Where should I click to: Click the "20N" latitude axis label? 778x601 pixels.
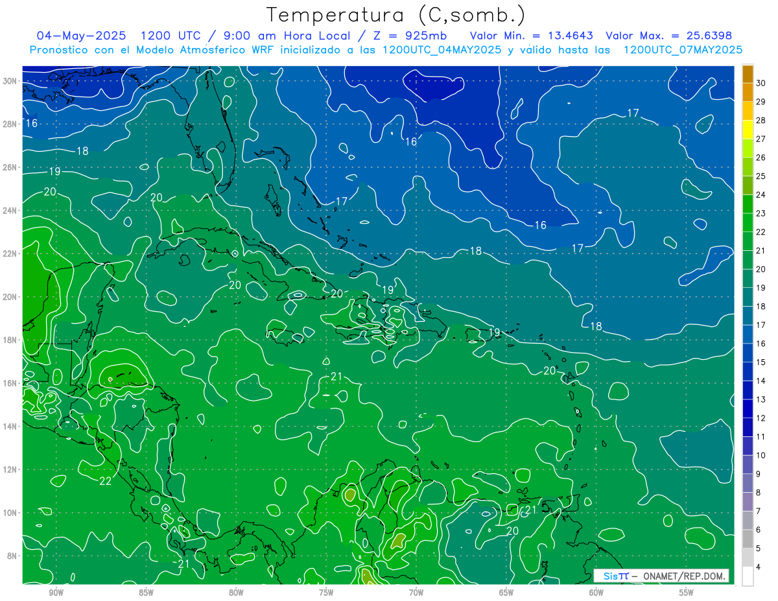[x=10, y=297]
